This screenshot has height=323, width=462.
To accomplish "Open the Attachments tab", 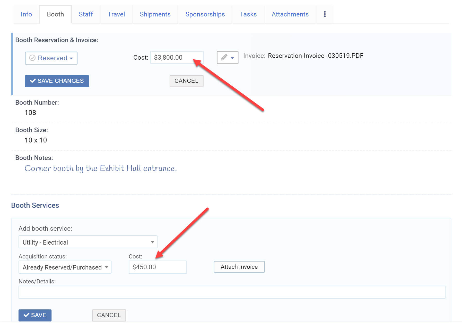I will click(290, 14).
